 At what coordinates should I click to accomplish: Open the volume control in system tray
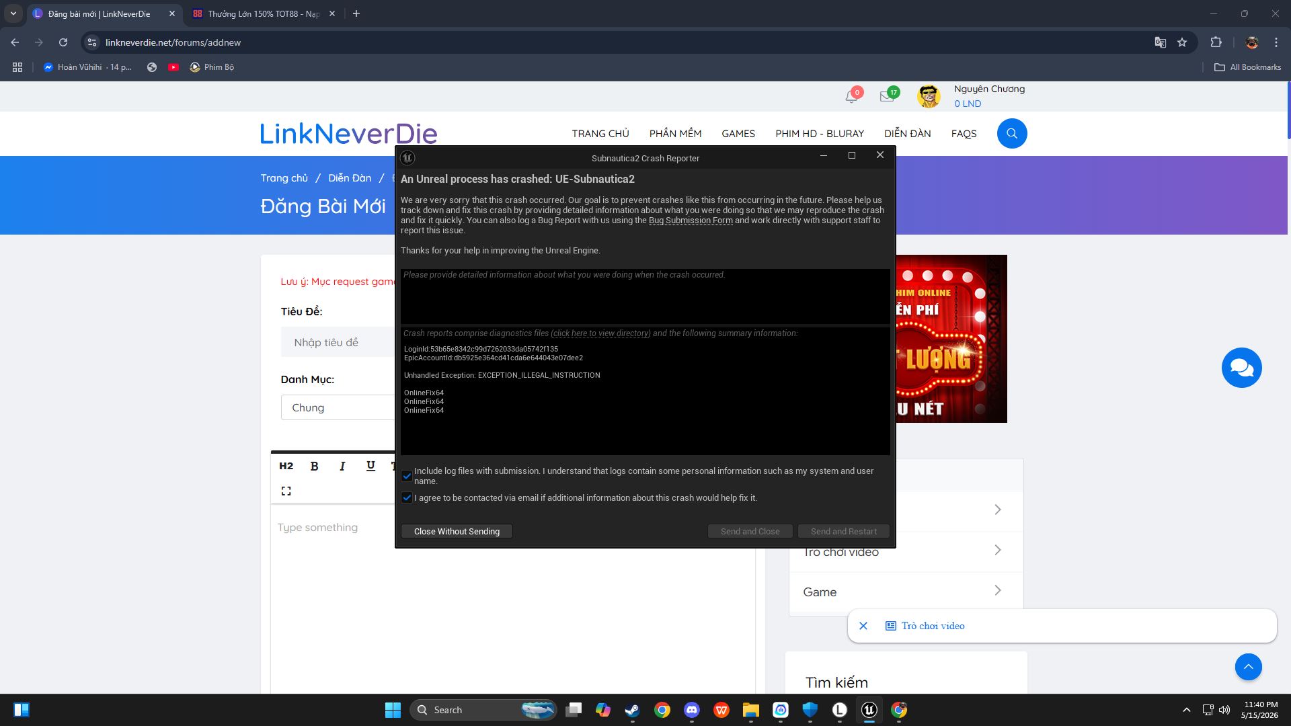1224,710
